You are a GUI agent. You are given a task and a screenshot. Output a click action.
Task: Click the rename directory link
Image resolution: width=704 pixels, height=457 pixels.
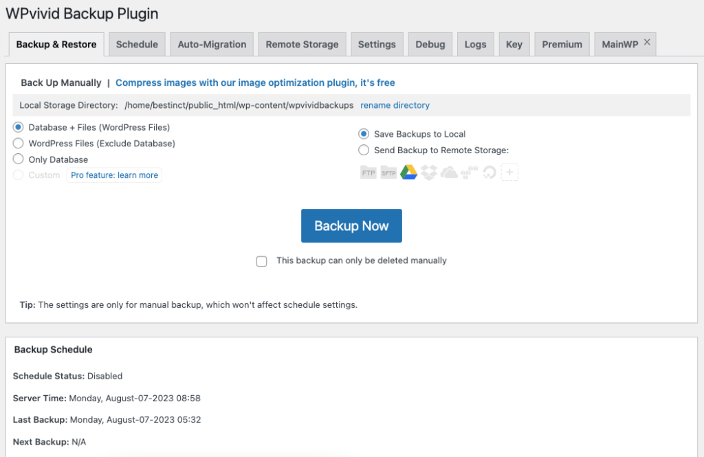tap(395, 105)
